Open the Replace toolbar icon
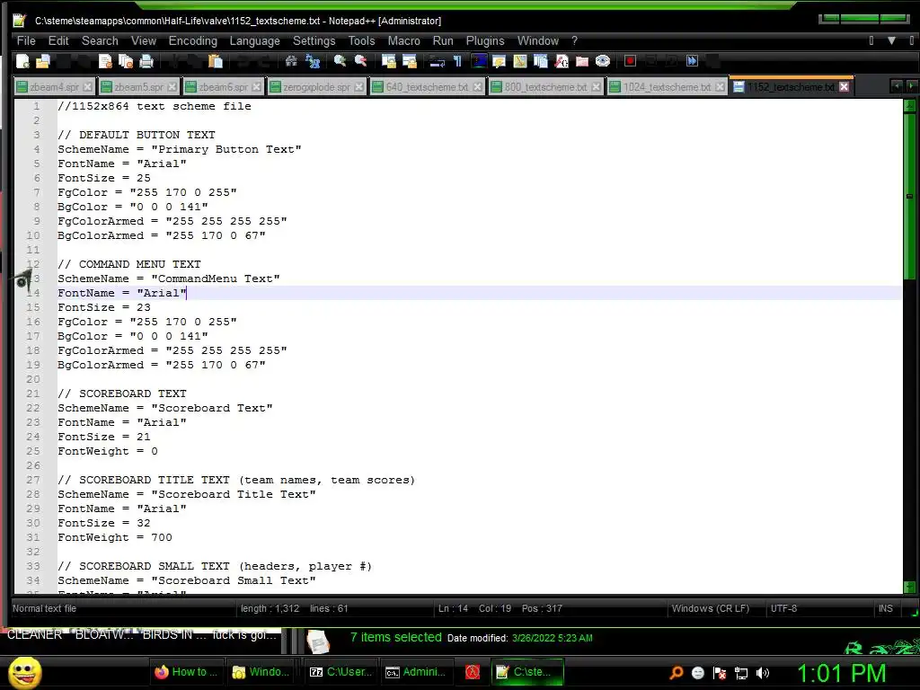 point(313,61)
